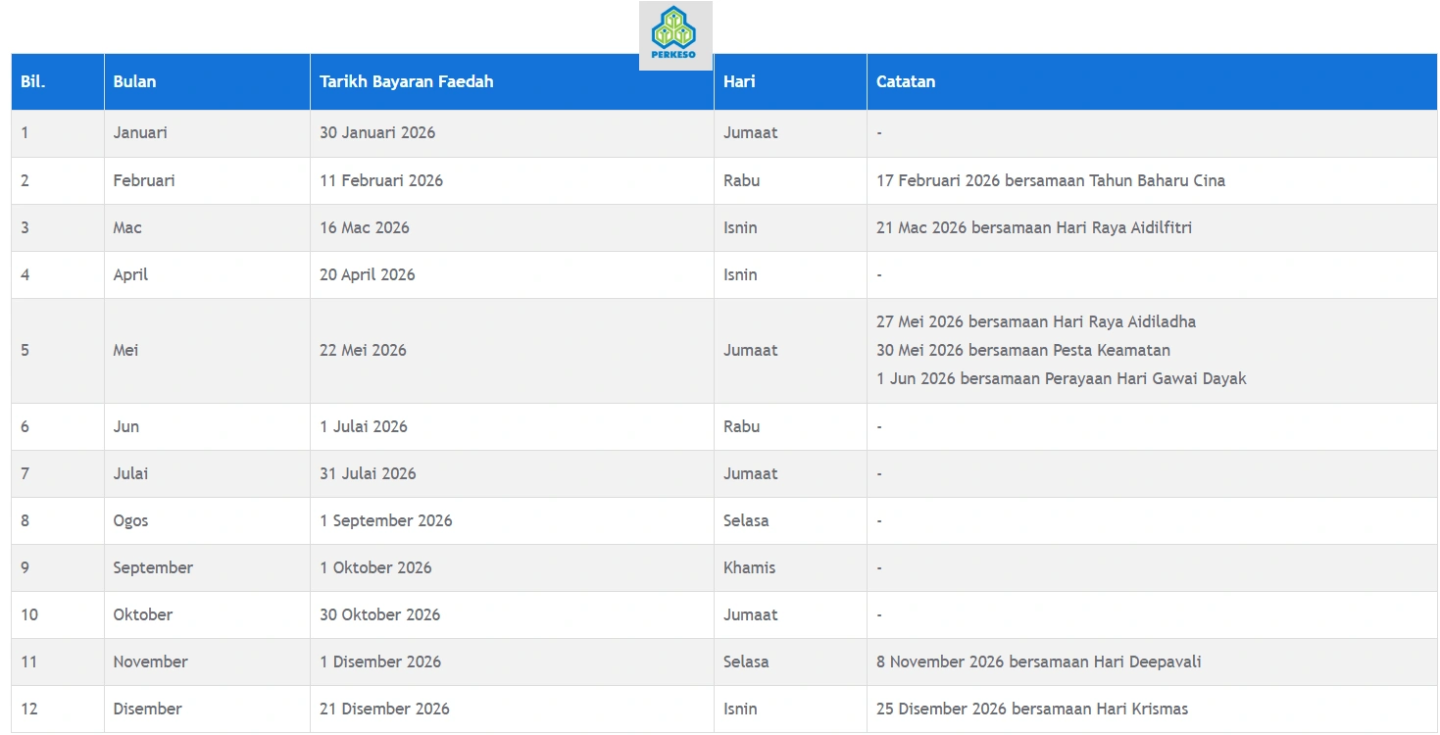
Task: Select the Ogos month cell
Action: [x=130, y=520]
